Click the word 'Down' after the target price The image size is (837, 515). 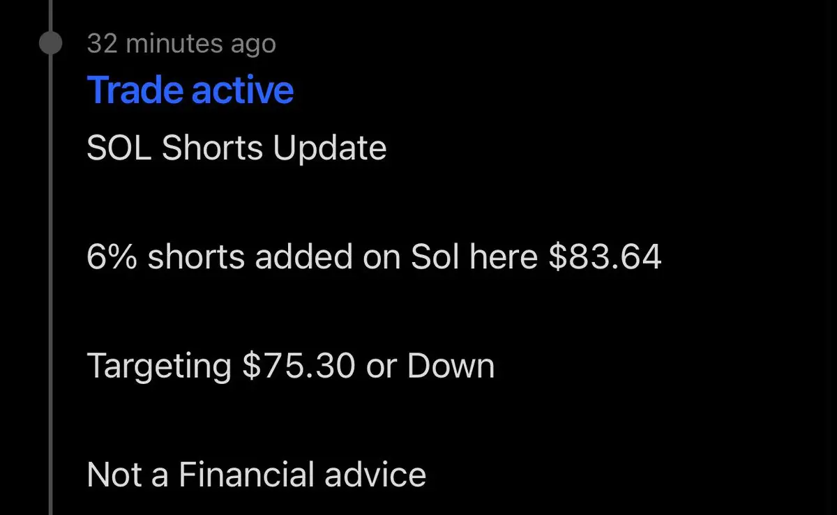click(x=451, y=366)
